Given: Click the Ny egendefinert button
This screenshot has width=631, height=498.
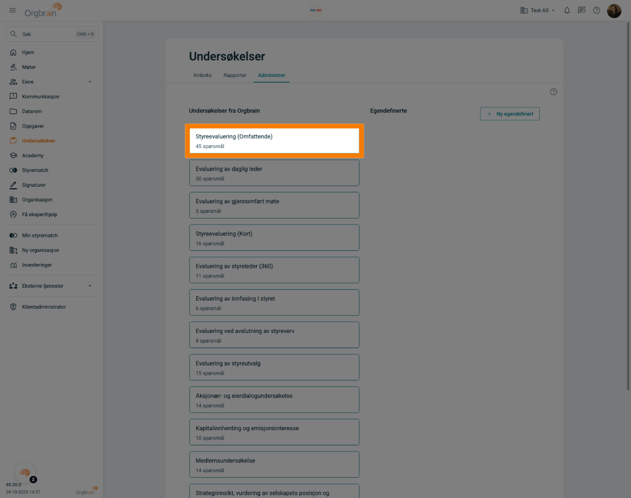Looking at the screenshot, I should point(510,114).
